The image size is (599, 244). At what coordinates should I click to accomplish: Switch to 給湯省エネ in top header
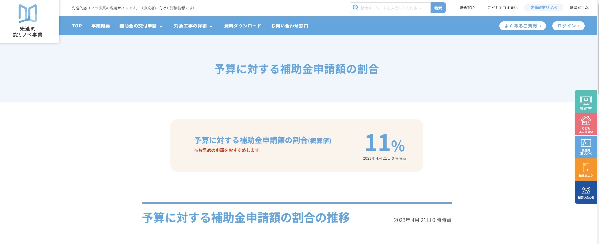point(579,8)
